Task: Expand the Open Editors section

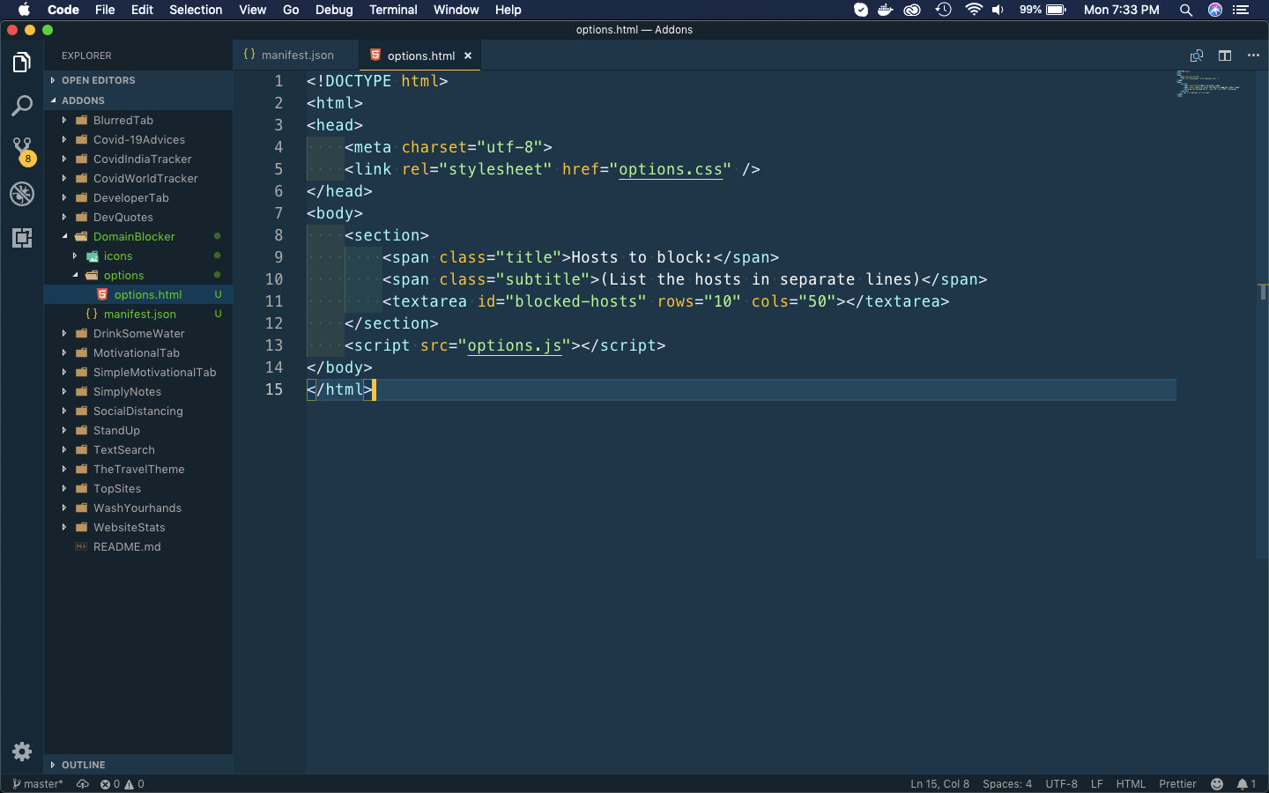Action: click(x=138, y=80)
